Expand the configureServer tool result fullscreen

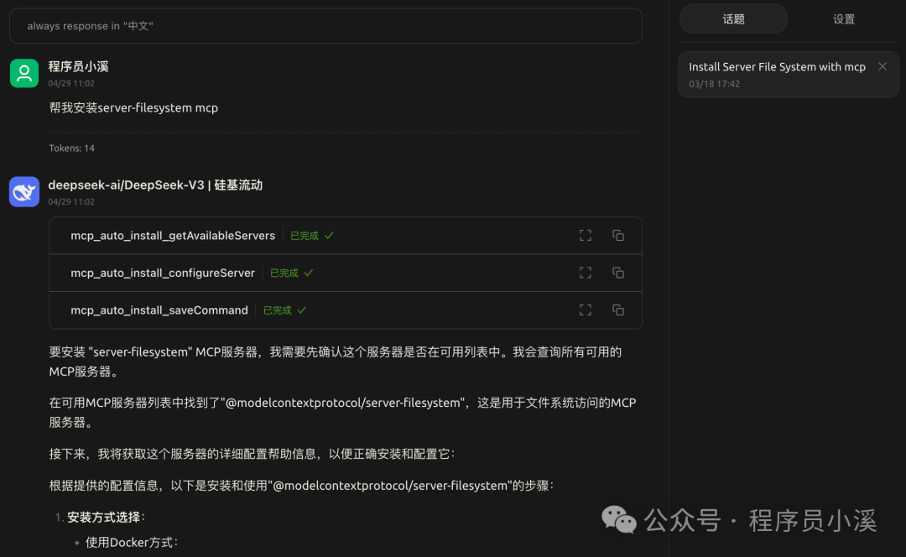tap(586, 273)
